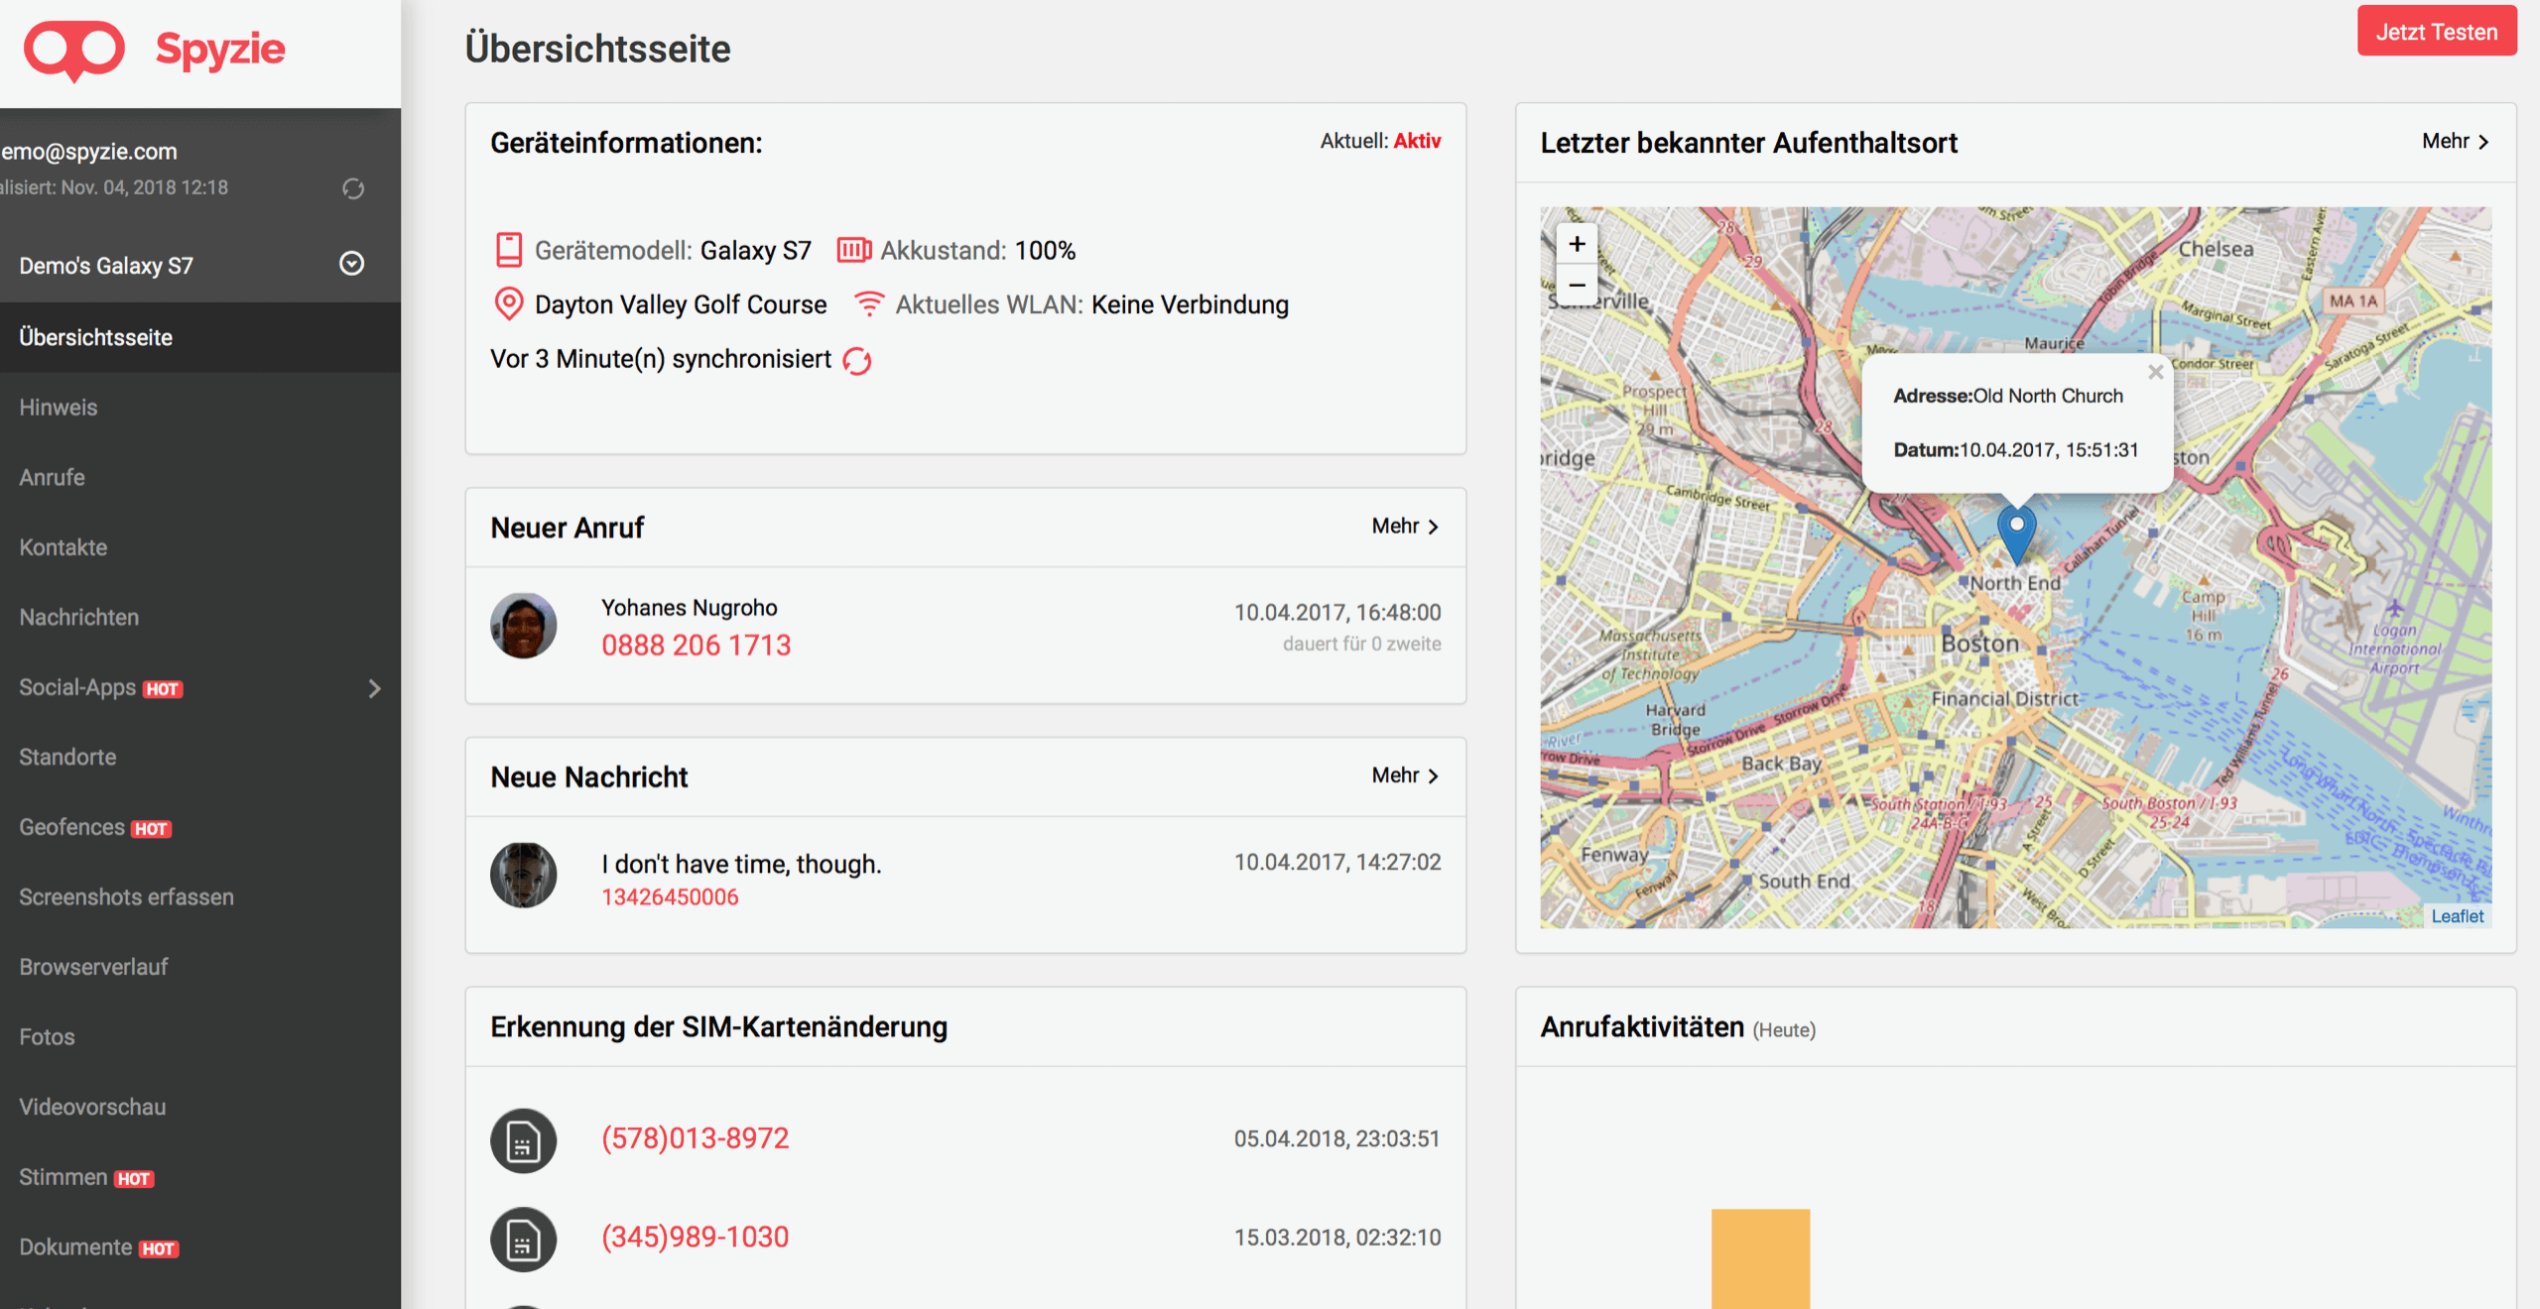Click timestamp 05.04.2018, 23:03:51
The image size is (2540, 1309).
[x=1336, y=1139]
